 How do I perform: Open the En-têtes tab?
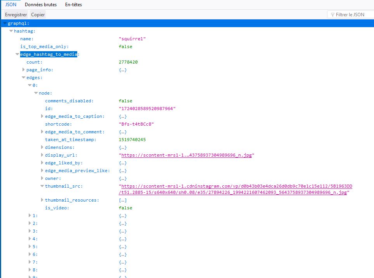pos(73,5)
